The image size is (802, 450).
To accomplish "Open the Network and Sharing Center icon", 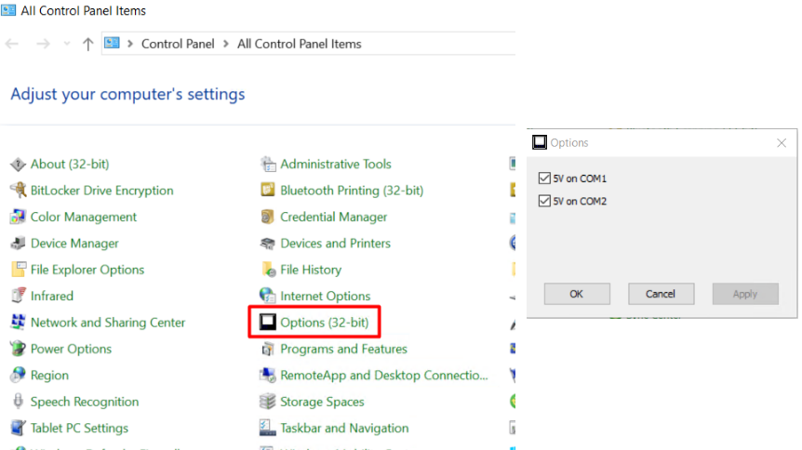I will pyautogui.click(x=17, y=323).
